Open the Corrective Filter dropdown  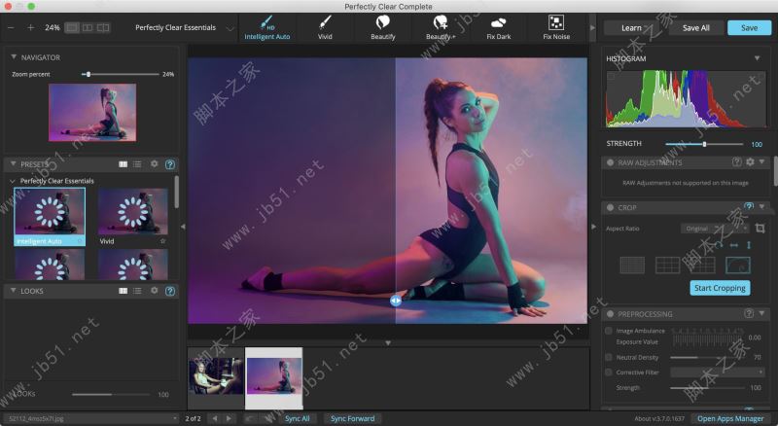point(718,372)
